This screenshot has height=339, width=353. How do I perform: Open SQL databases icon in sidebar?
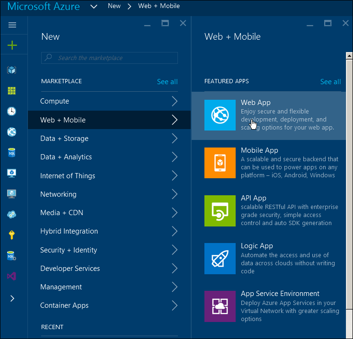[12, 153]
